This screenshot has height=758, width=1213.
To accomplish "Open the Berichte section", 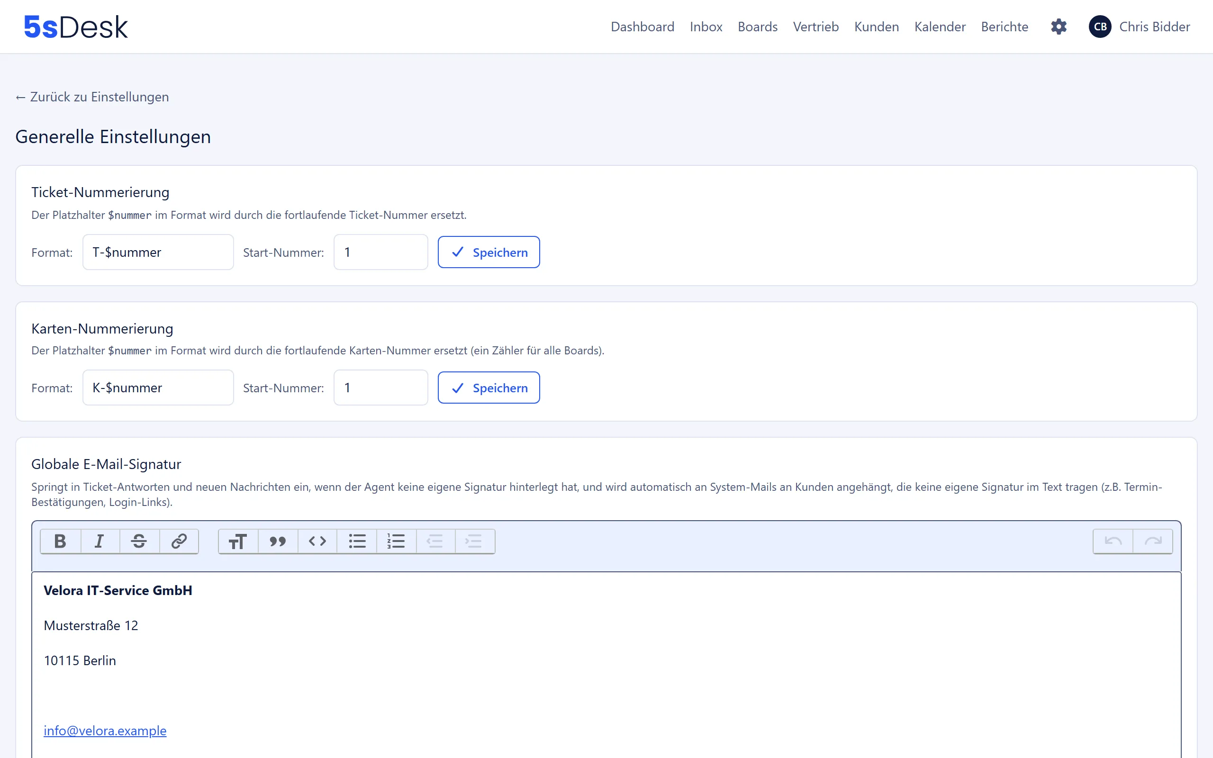I will pos(1005,27).
